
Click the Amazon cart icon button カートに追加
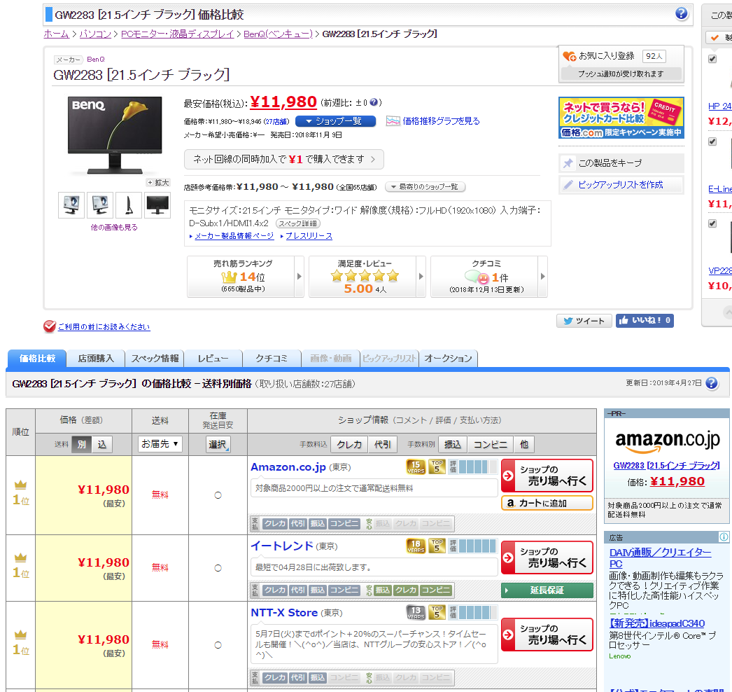point(547,503)
